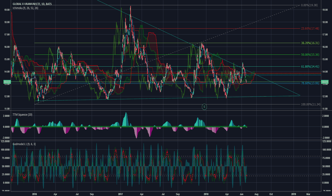Click the 2018 label on the time axis

coord(206,194)
